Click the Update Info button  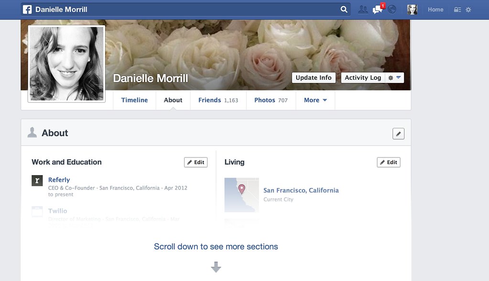point(314,78)
